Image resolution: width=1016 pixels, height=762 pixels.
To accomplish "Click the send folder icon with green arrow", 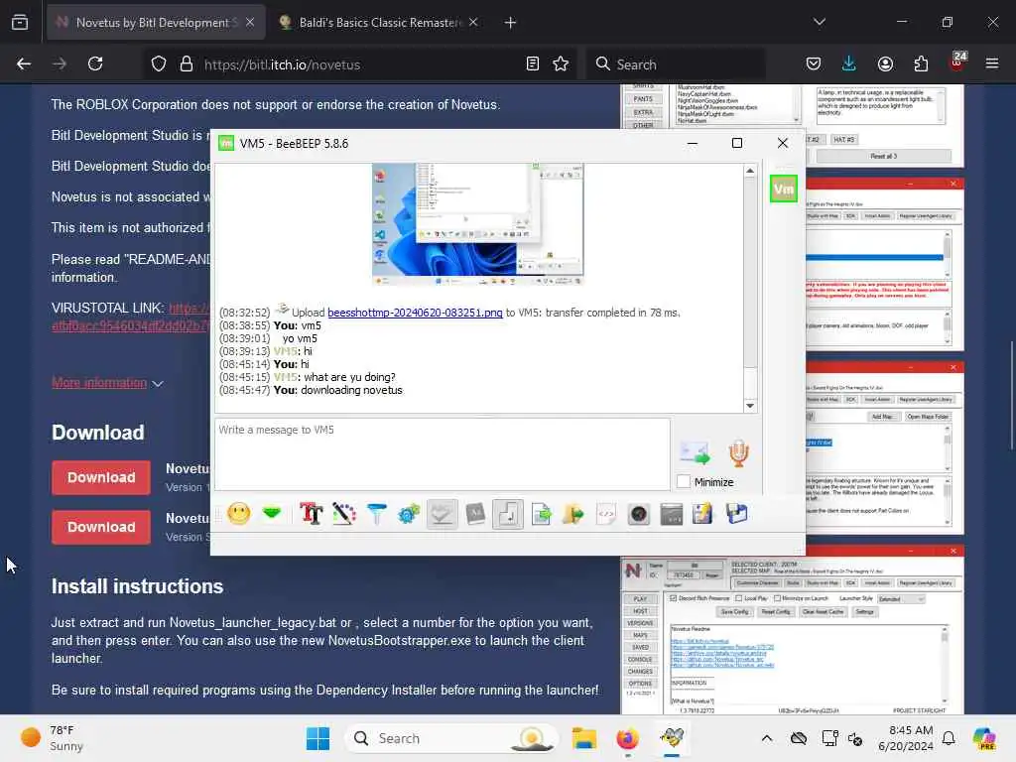I will (x=572, y=515).
